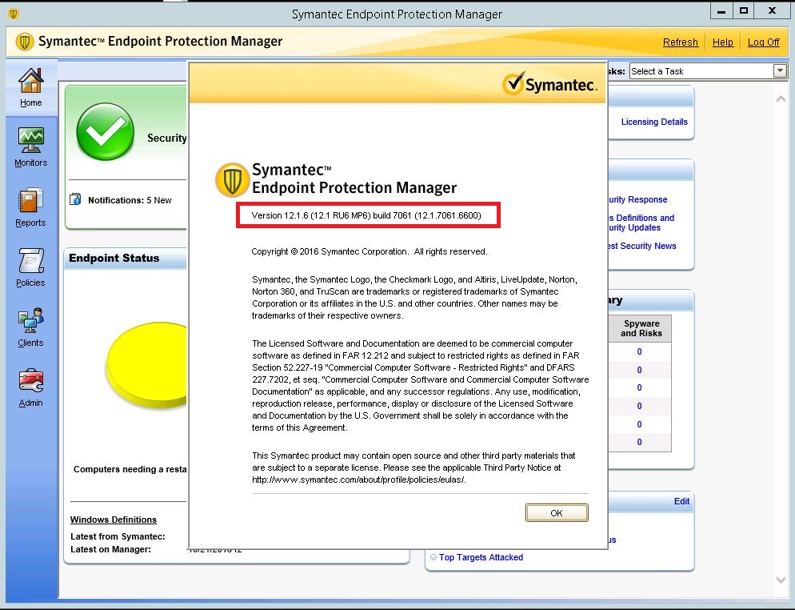
Task: Click the scroll down arrow of home page
Action: [781, 580]
